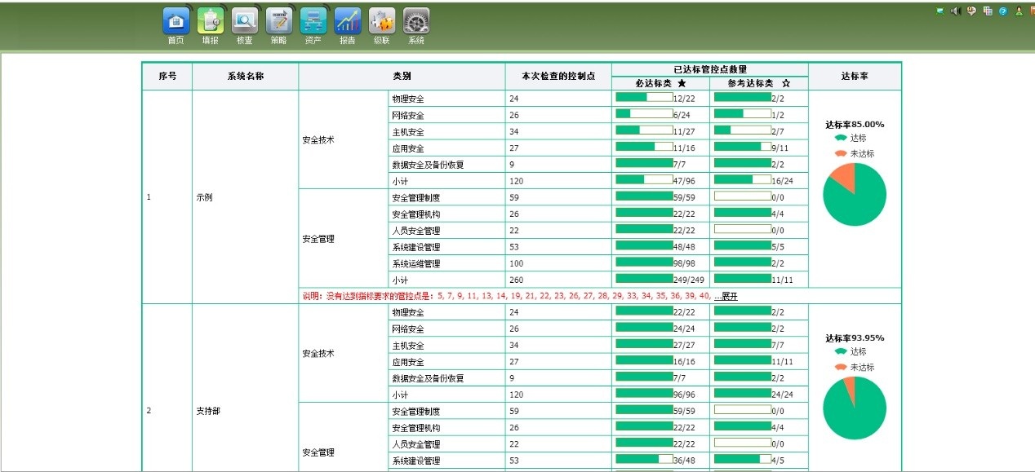Open the 填报 clipboard icon
1035x472 pixels.
coord(211,22)
